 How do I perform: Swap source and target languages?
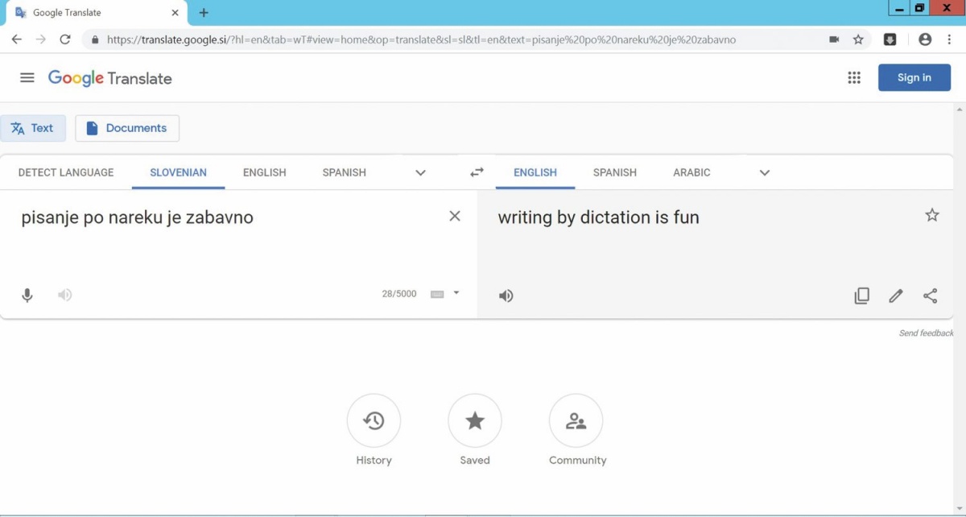click(x=477, y=172)
